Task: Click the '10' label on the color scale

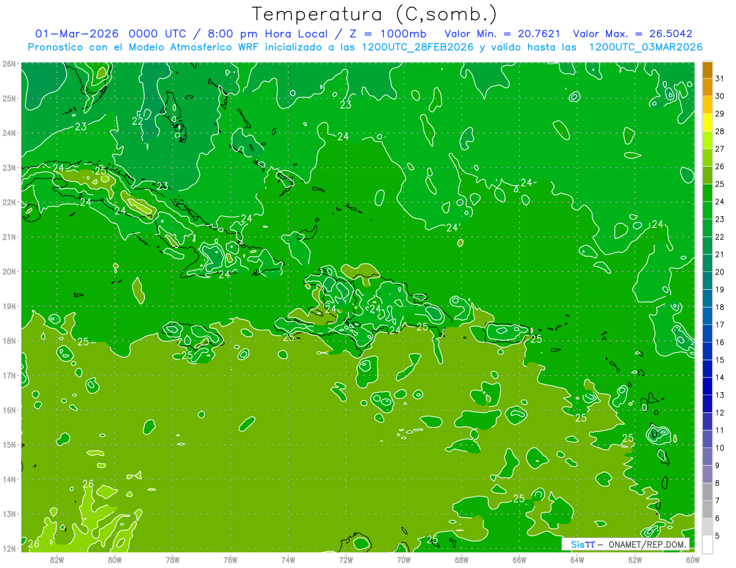Action: [719, 448]
